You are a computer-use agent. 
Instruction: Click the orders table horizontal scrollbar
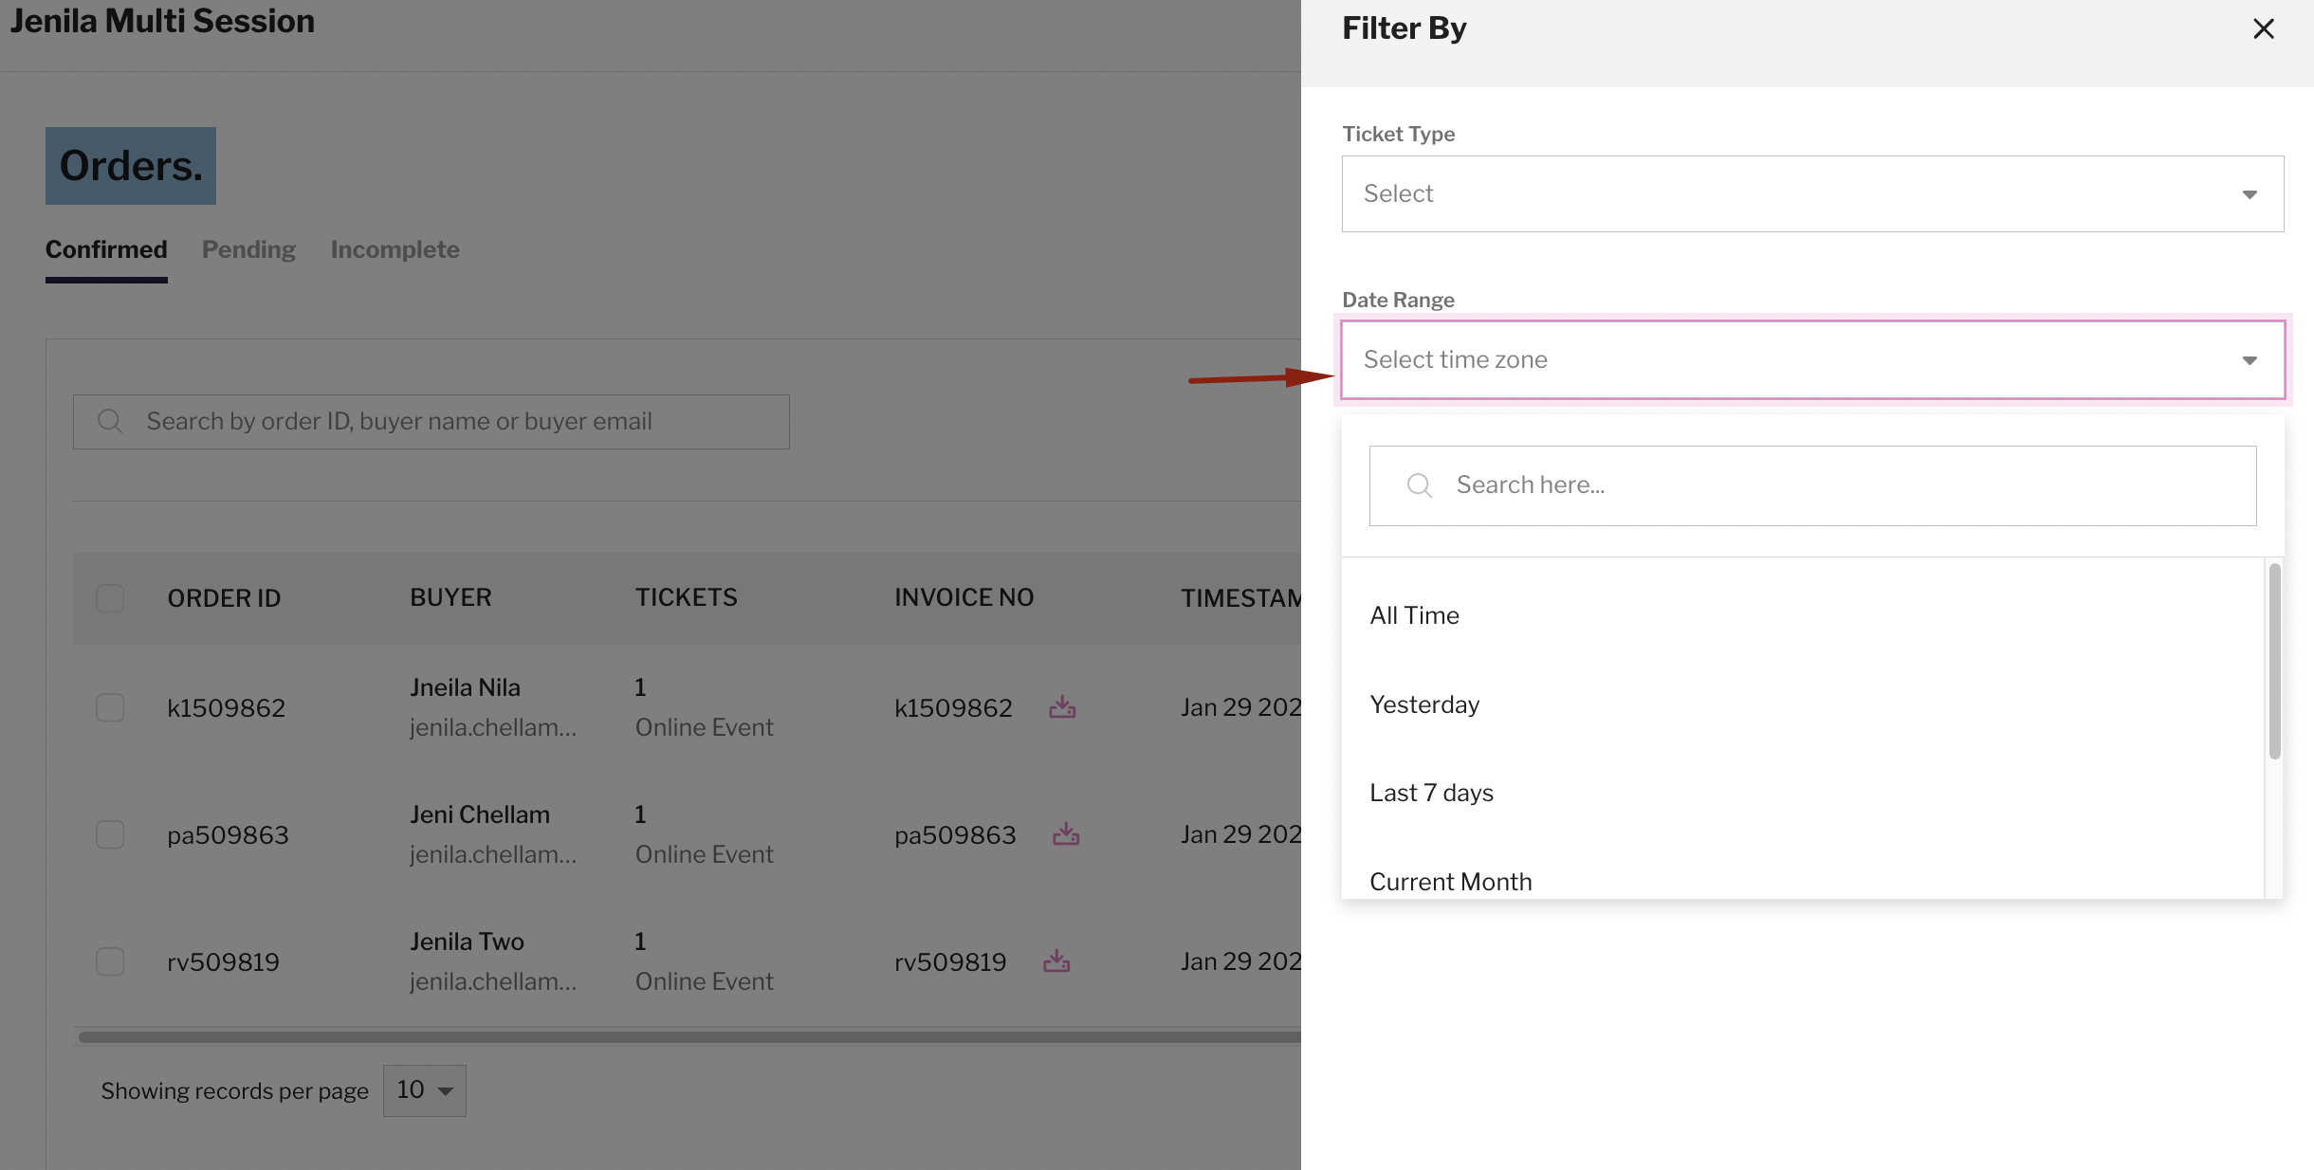[689, 1037]
